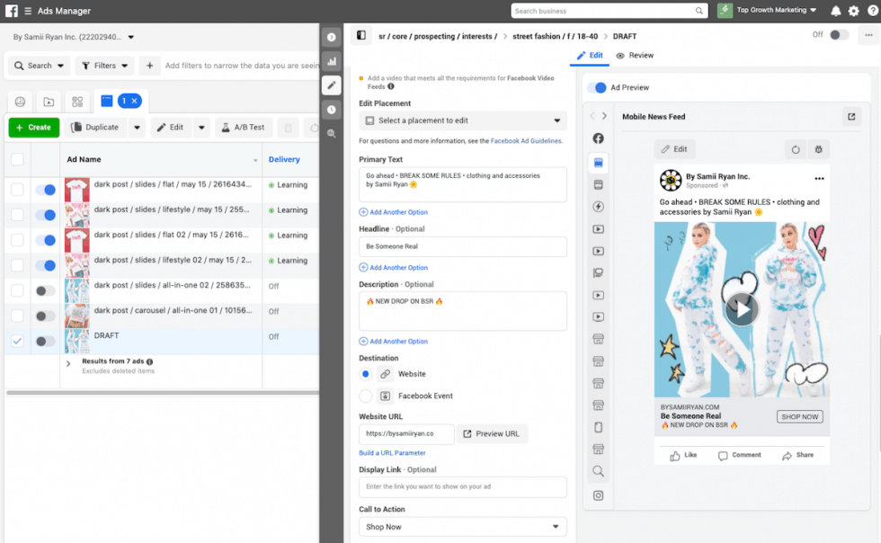Screen dimensions: 881x543
Task: Open the Call to Action Shop Now dropdown
Action: click(462, 527)
